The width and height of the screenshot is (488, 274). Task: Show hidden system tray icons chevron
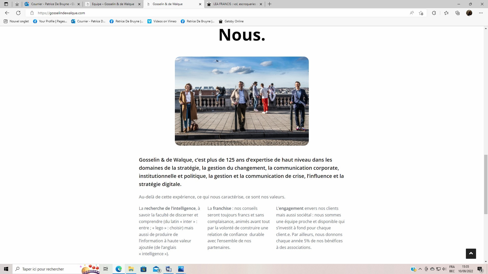click(x=420, y=269)
